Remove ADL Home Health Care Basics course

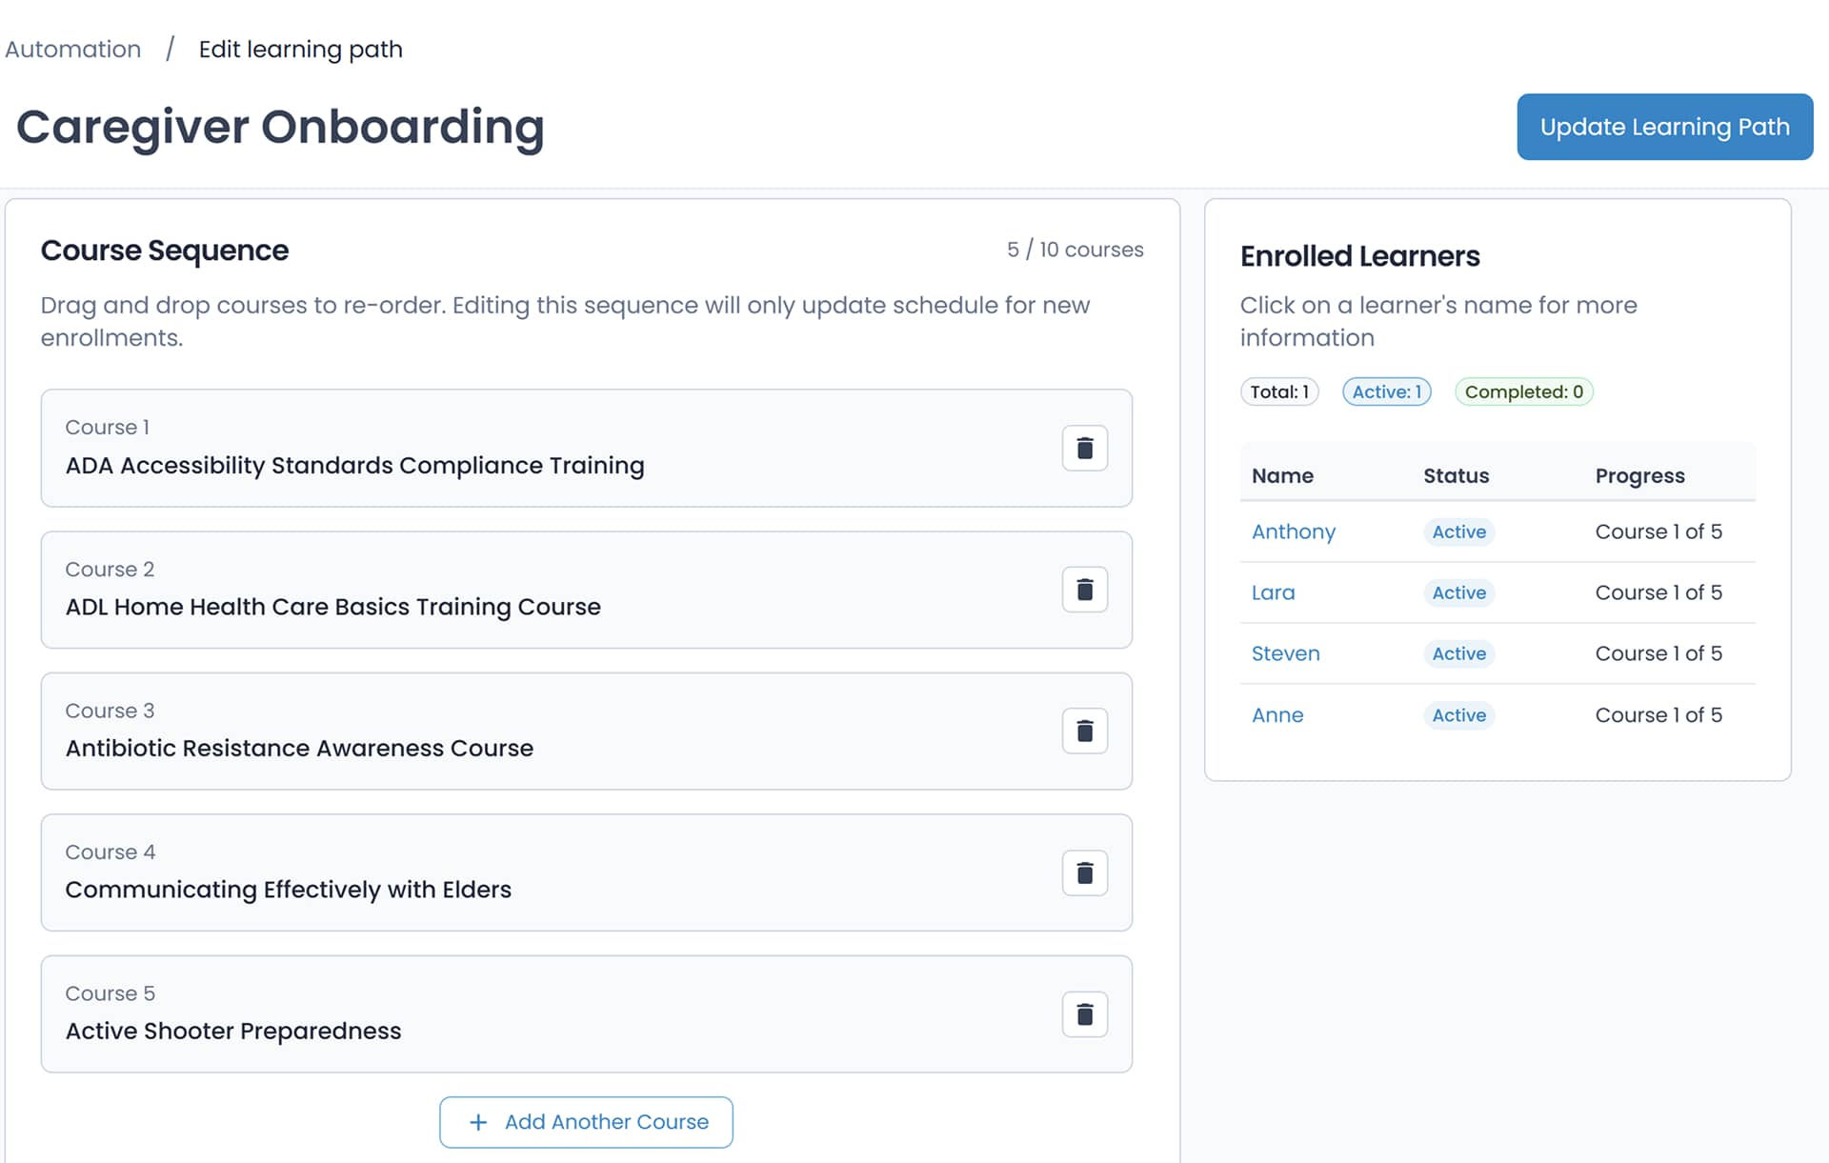tap(1084, 590)
